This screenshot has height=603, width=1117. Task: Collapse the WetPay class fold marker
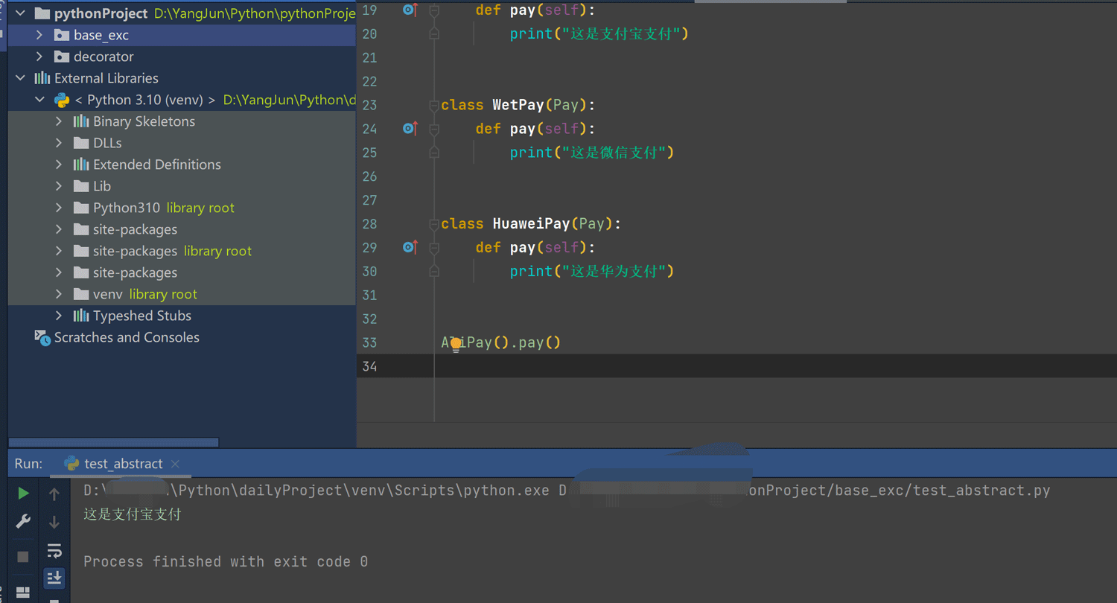point(434,106)
